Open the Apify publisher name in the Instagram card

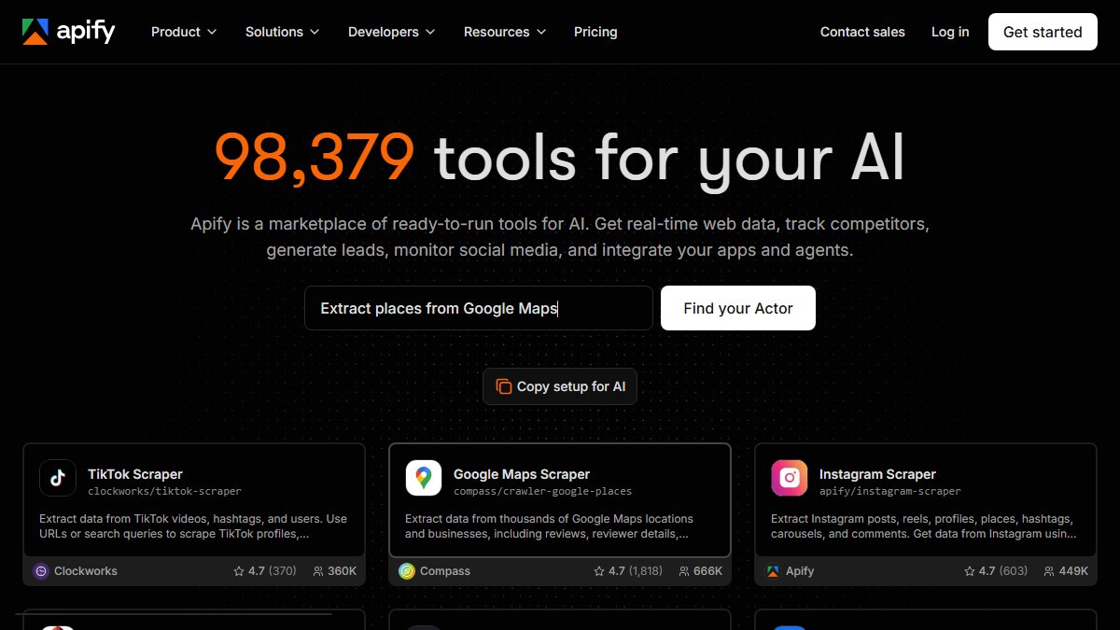click(x=800, y=571)
